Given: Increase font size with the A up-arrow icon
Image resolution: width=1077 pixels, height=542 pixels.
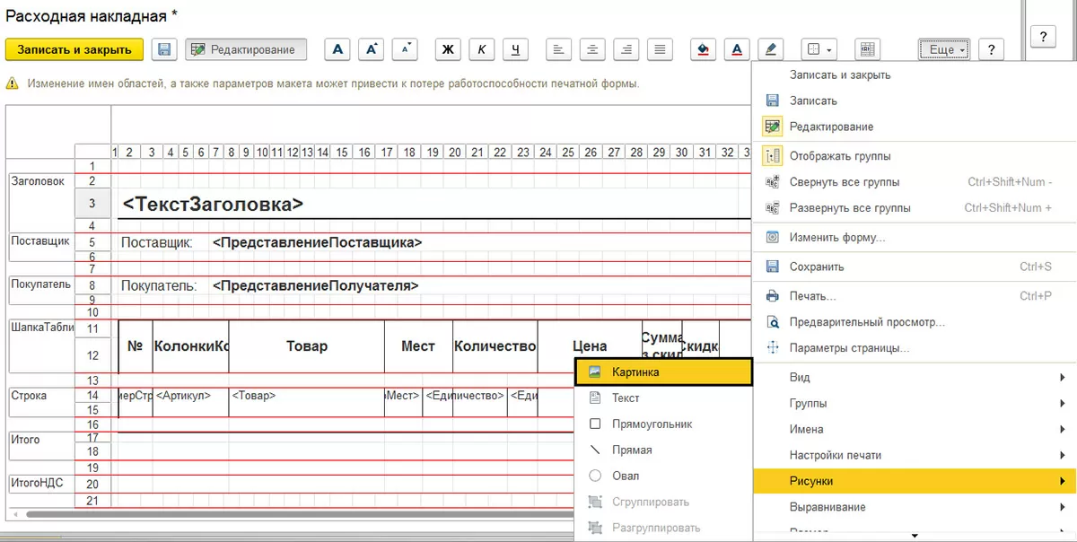Looking at the screenshot, I should pyautogui.click(x=372, y=49).
